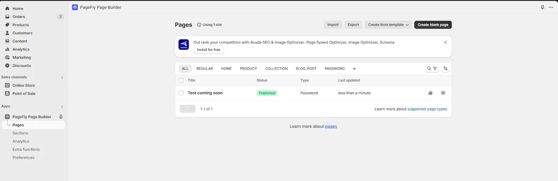Click the Products tag icon
Screen dimensions: 558x181
coord(7,25)
